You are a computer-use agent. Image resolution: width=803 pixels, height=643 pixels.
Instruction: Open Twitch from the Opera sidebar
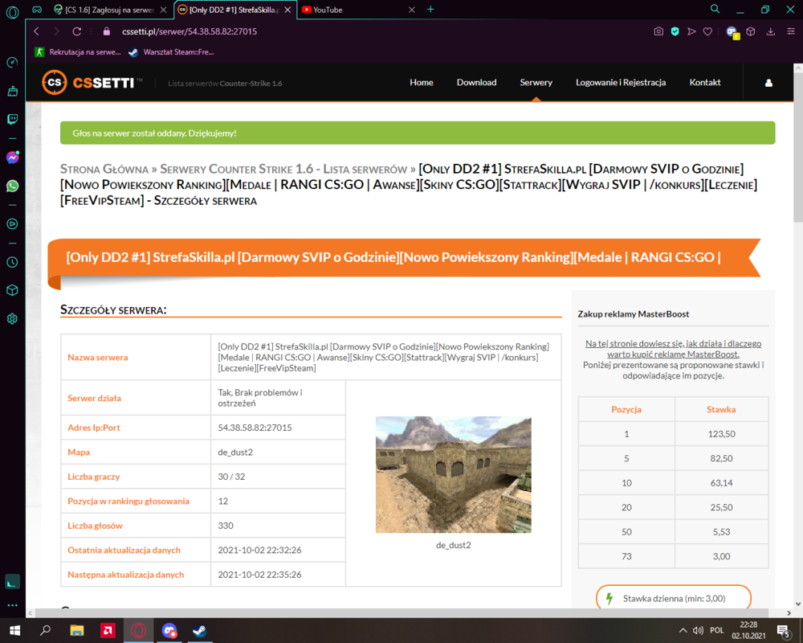click(x=12, y=120)
